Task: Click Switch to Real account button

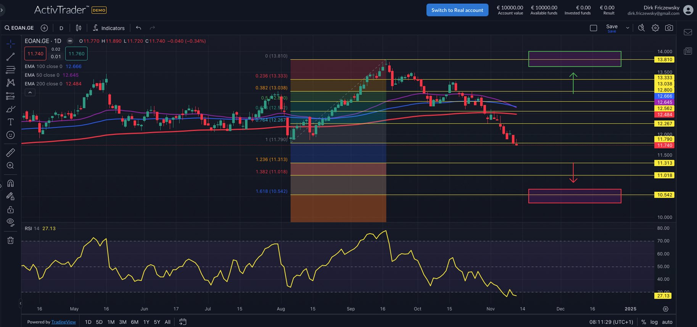Action: coord(457,10)
